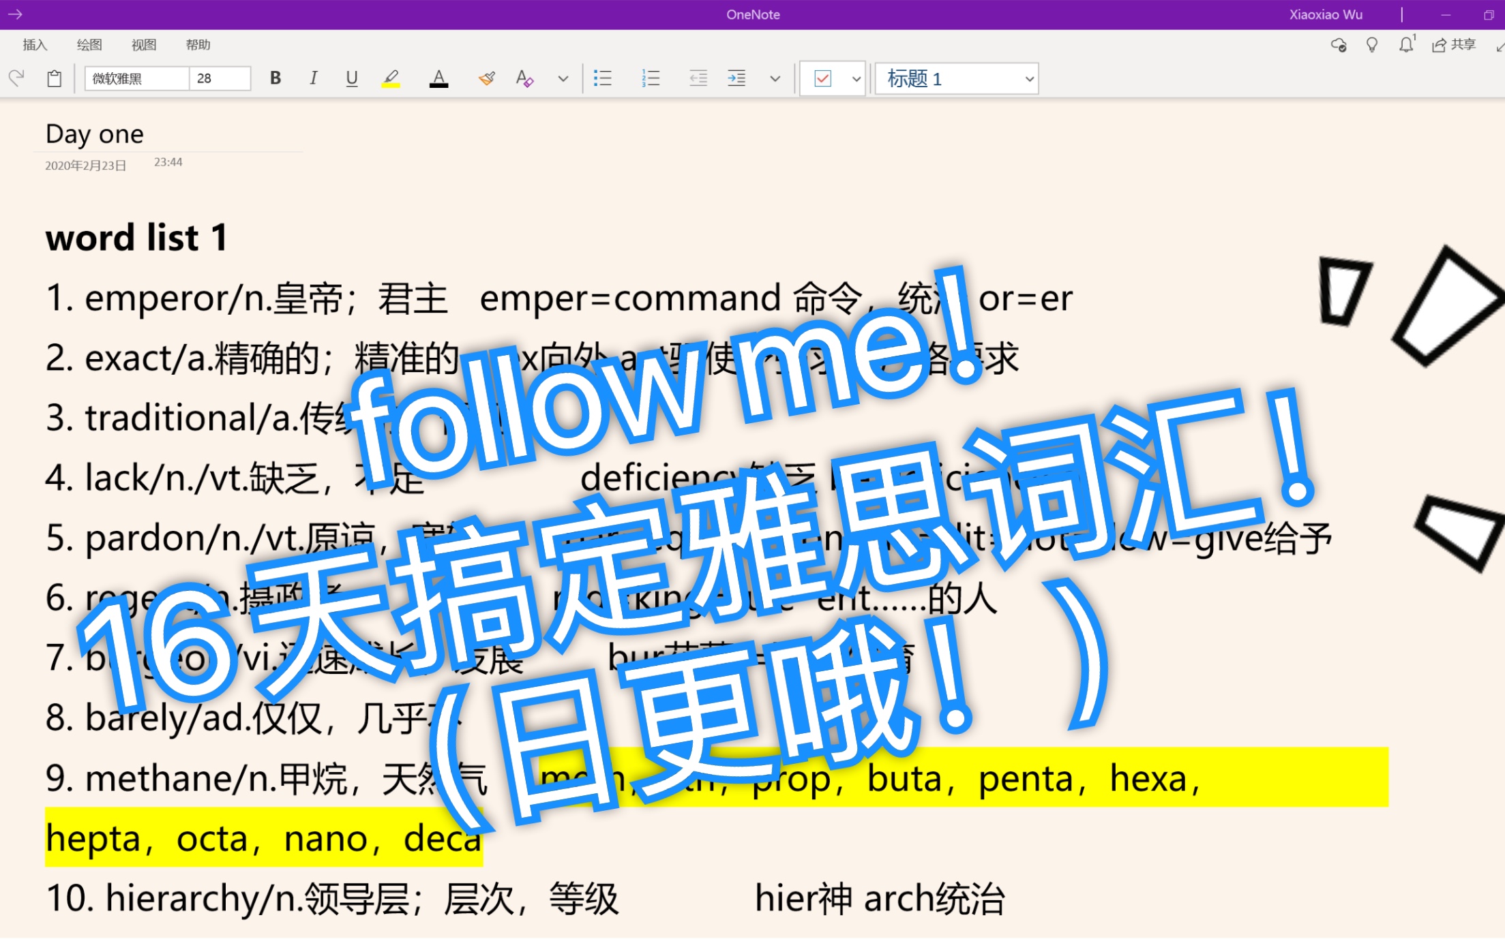Apply yellow text highlight color
The height and width of the screenshot is (939, 1505).
391,78
